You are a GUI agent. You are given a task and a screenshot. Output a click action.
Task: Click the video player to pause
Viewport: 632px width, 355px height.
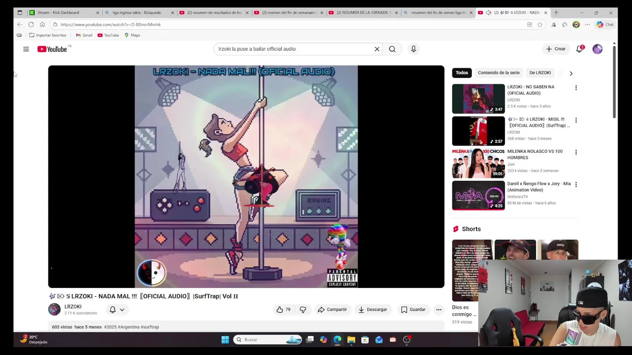(246, 177)
